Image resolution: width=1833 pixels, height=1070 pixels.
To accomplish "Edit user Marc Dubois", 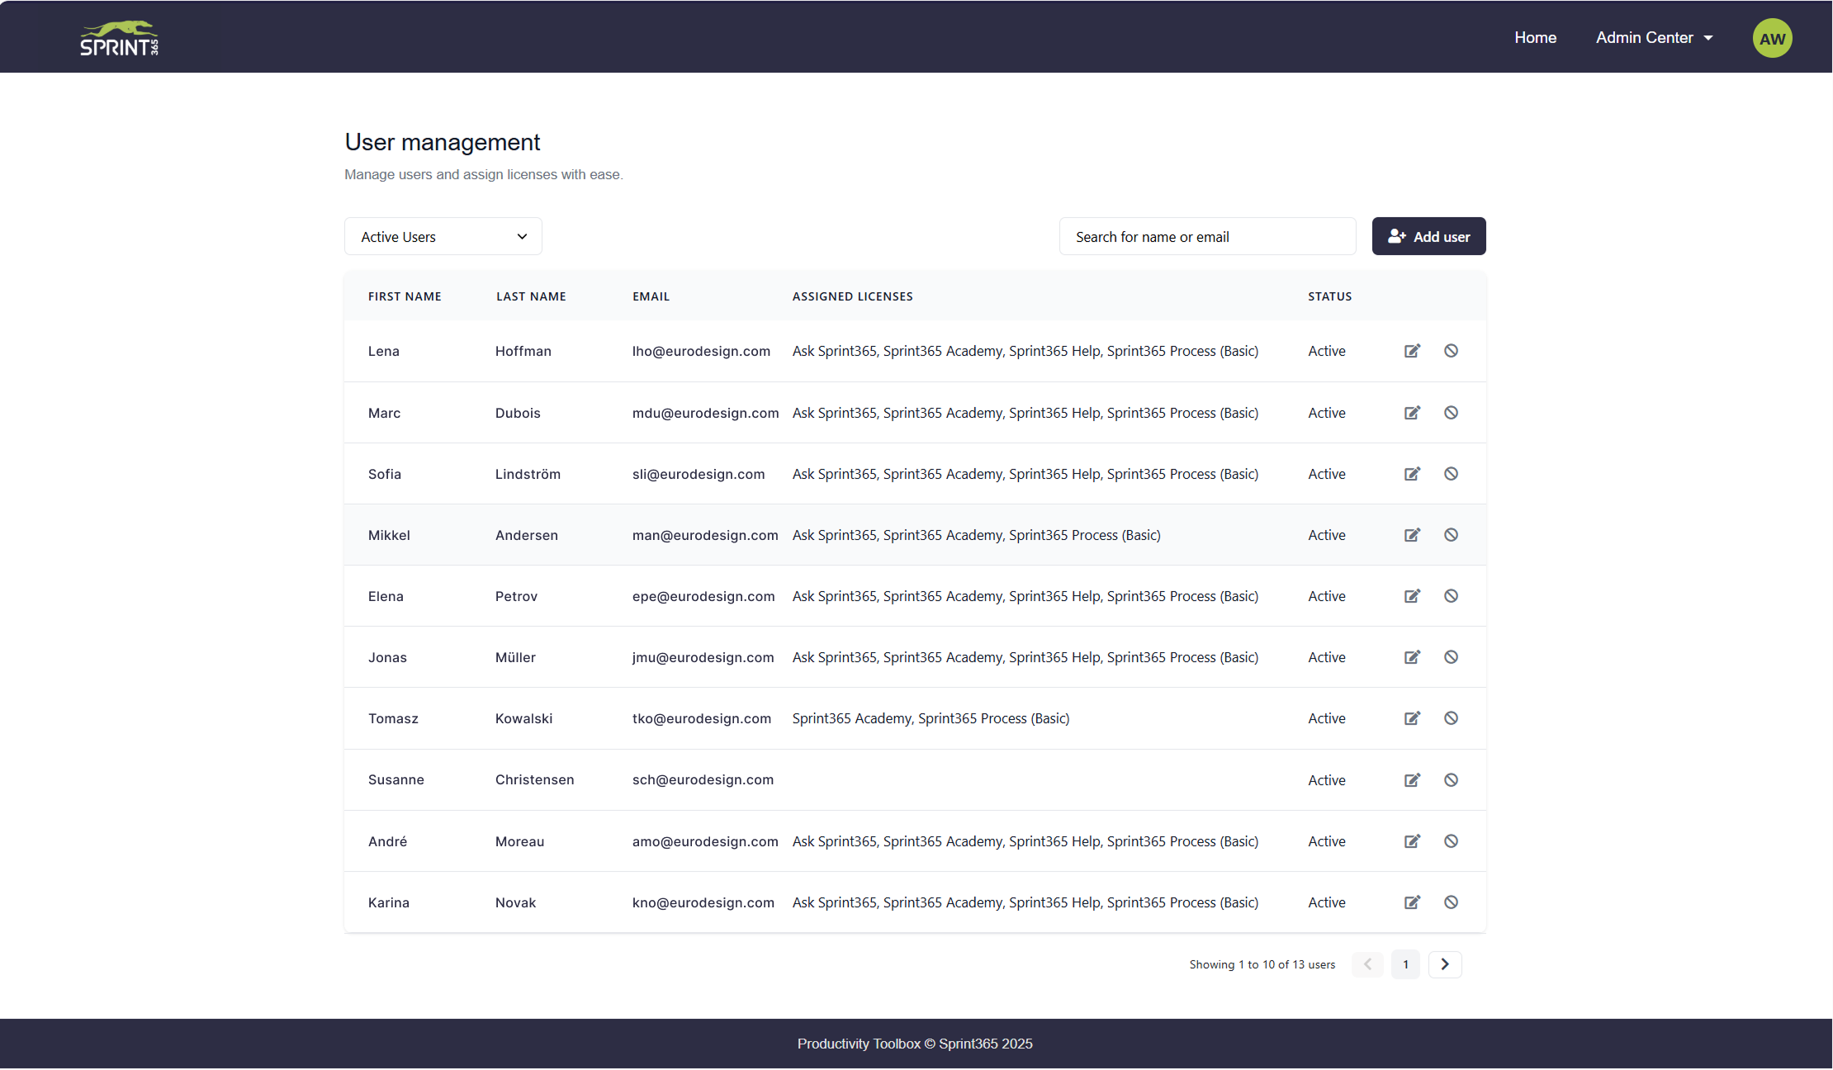I will (x=1412, y=413).
